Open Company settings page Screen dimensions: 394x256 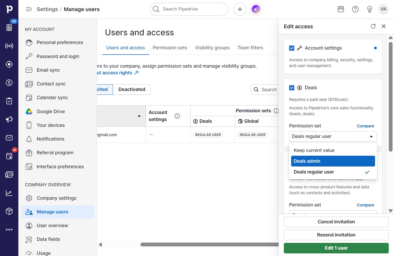tap(58, 198)
